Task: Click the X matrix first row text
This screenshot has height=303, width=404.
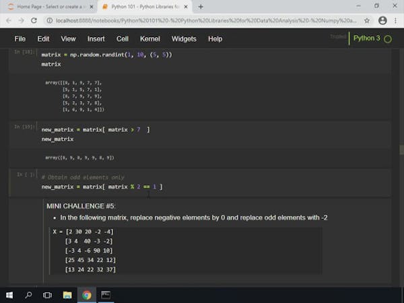Action: coord(83,232)
